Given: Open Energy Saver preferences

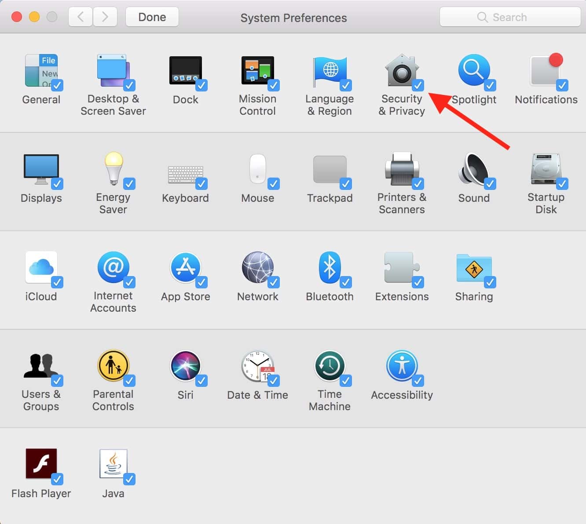Looking at the screenshot, I should point(113,170).
